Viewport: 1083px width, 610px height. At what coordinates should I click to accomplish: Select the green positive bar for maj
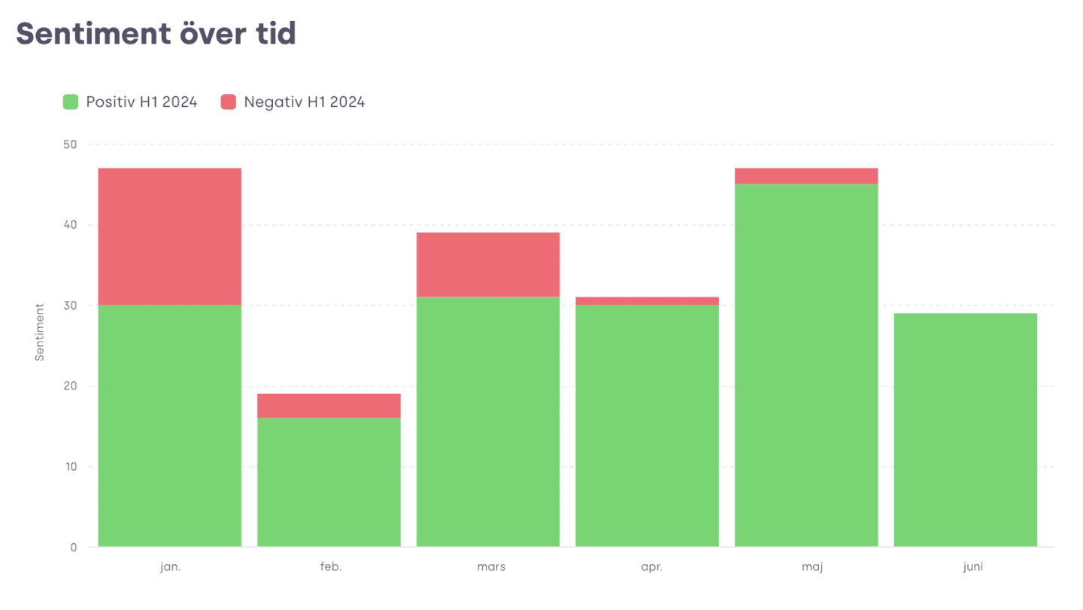(806, 366)
